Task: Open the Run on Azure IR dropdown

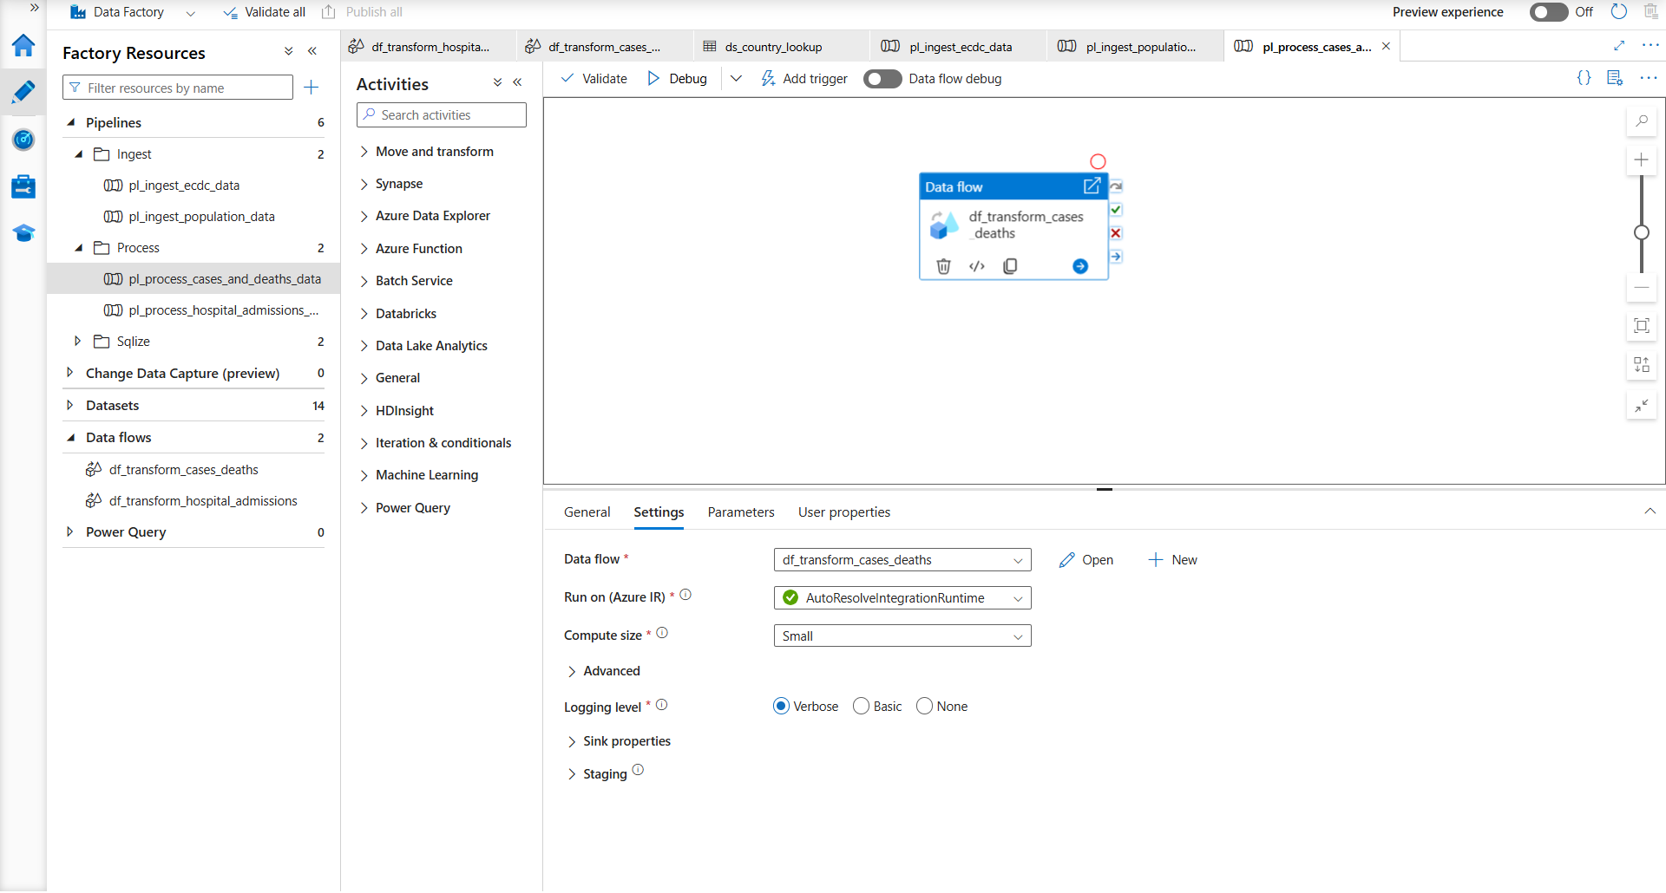Action: (902, 598)
